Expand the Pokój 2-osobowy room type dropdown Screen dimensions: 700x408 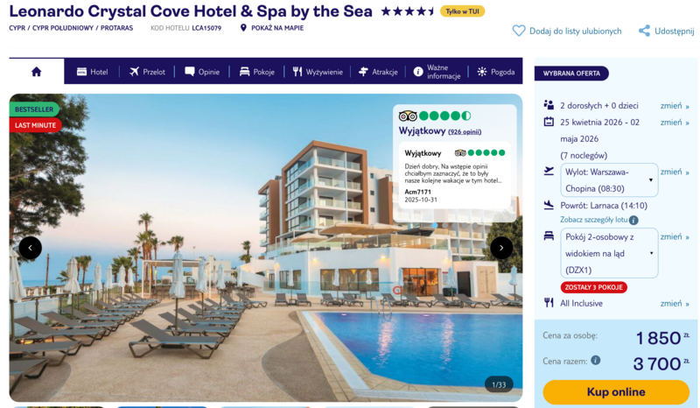tap(609, 253)
